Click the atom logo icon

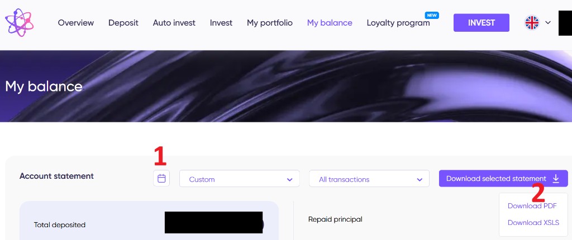click(20, 23)
